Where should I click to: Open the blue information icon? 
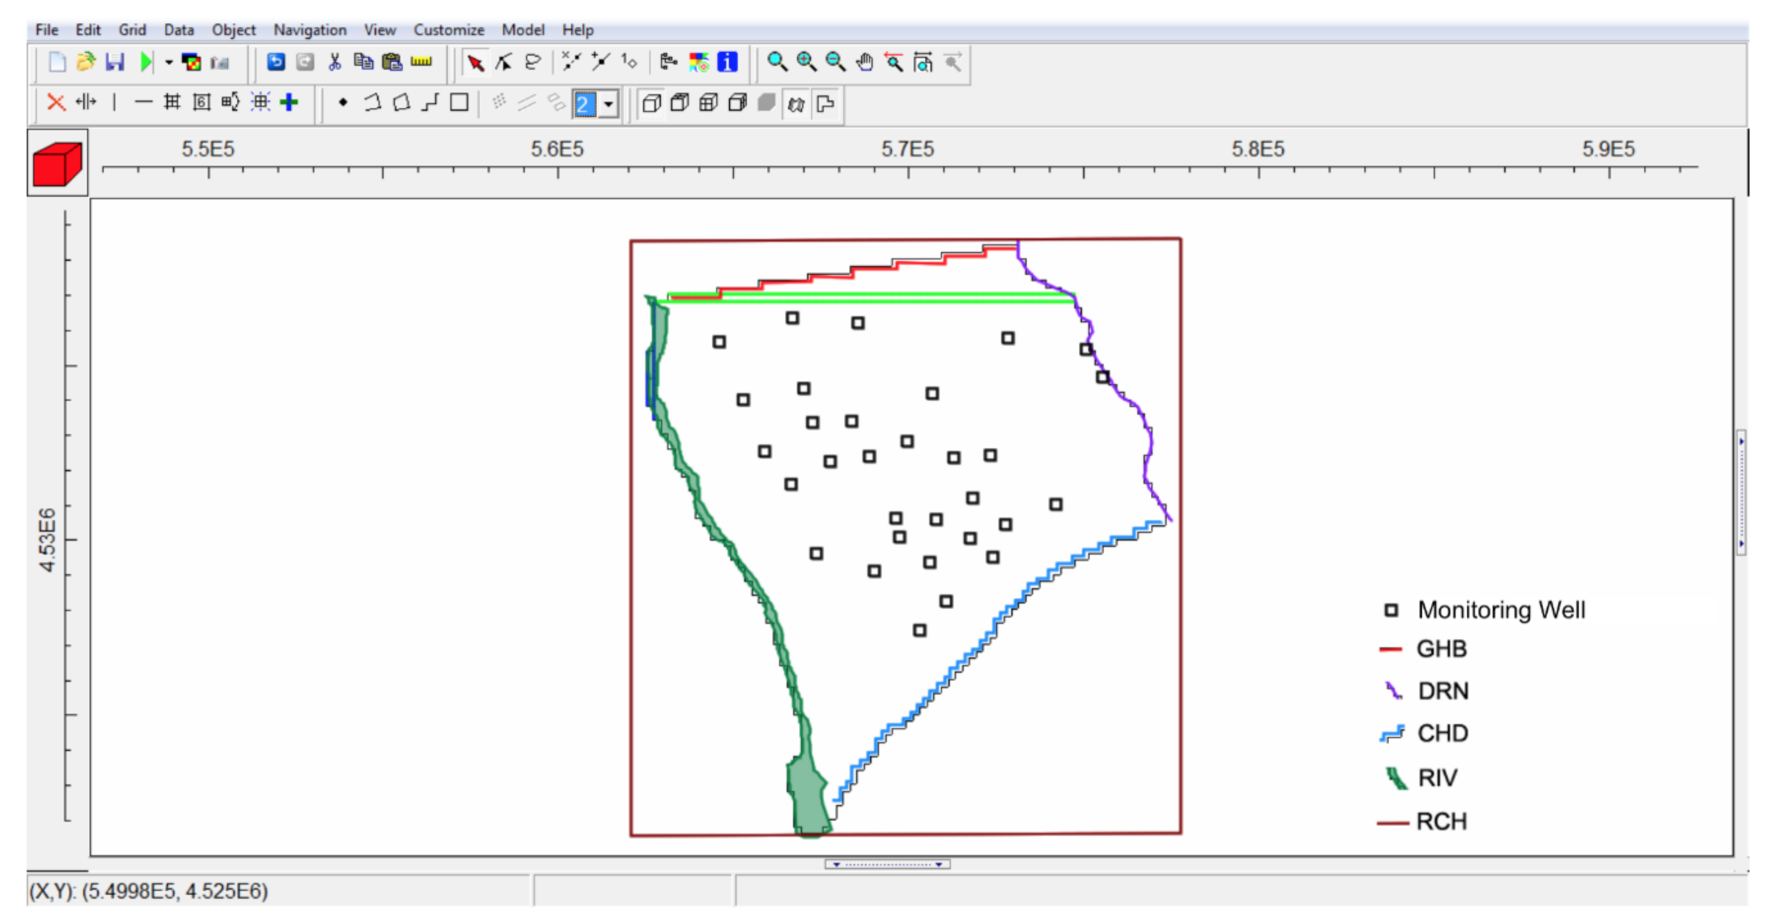(728, 63)
